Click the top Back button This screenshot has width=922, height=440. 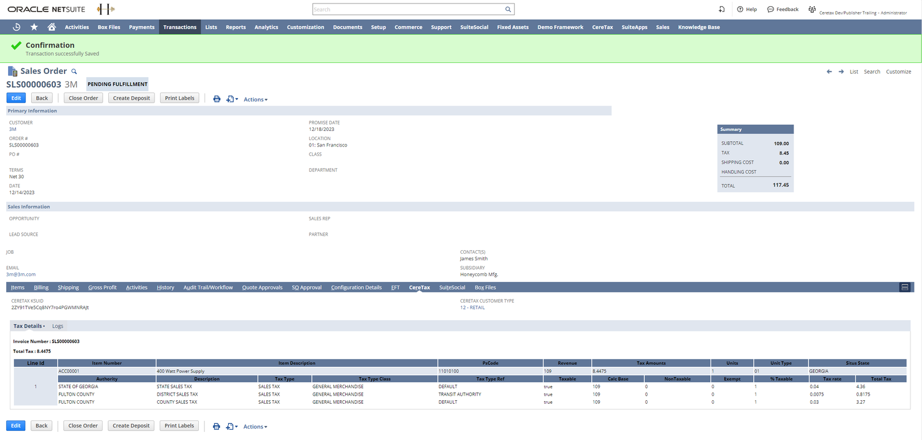pos(42,98)
